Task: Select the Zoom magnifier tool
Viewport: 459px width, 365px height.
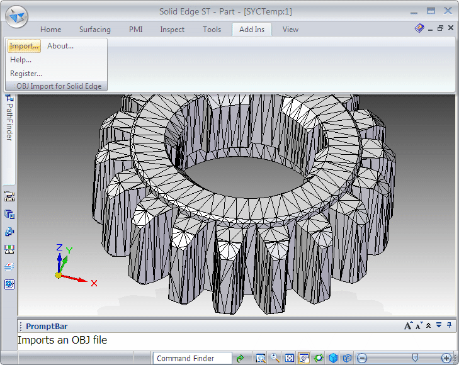Action: click(275, 358)
